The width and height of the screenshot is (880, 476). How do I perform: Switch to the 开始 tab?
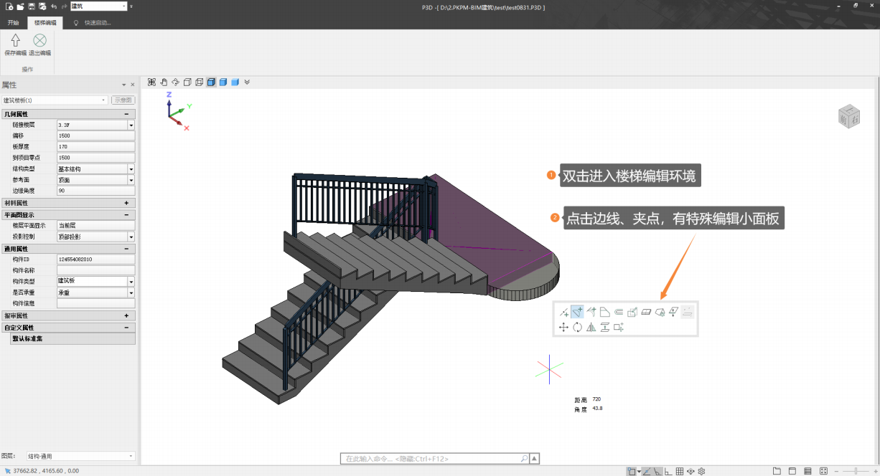coord(14,23)
